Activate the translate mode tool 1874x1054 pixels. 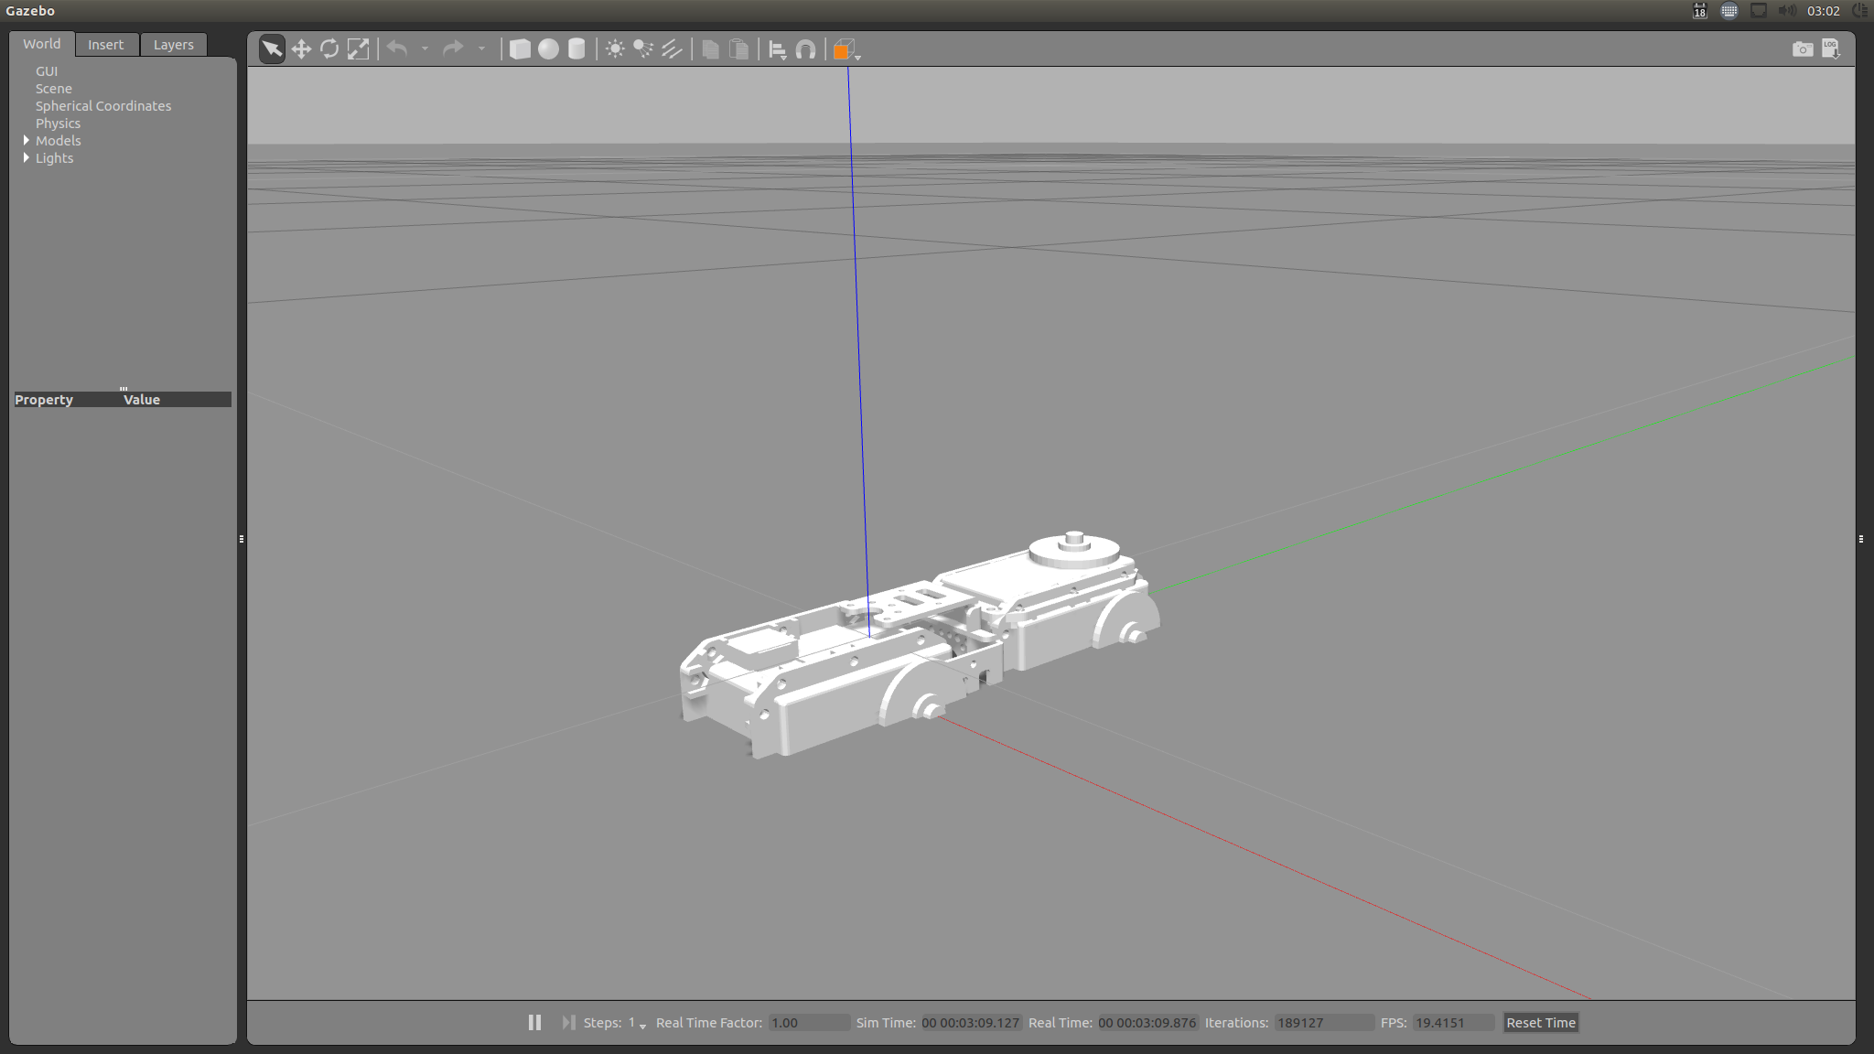[301, 48]
